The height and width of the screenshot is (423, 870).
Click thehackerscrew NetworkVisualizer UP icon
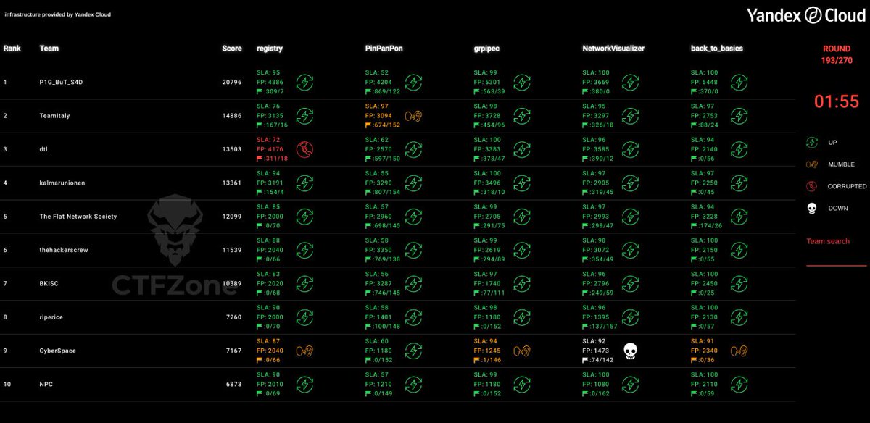tap(630, 250)
